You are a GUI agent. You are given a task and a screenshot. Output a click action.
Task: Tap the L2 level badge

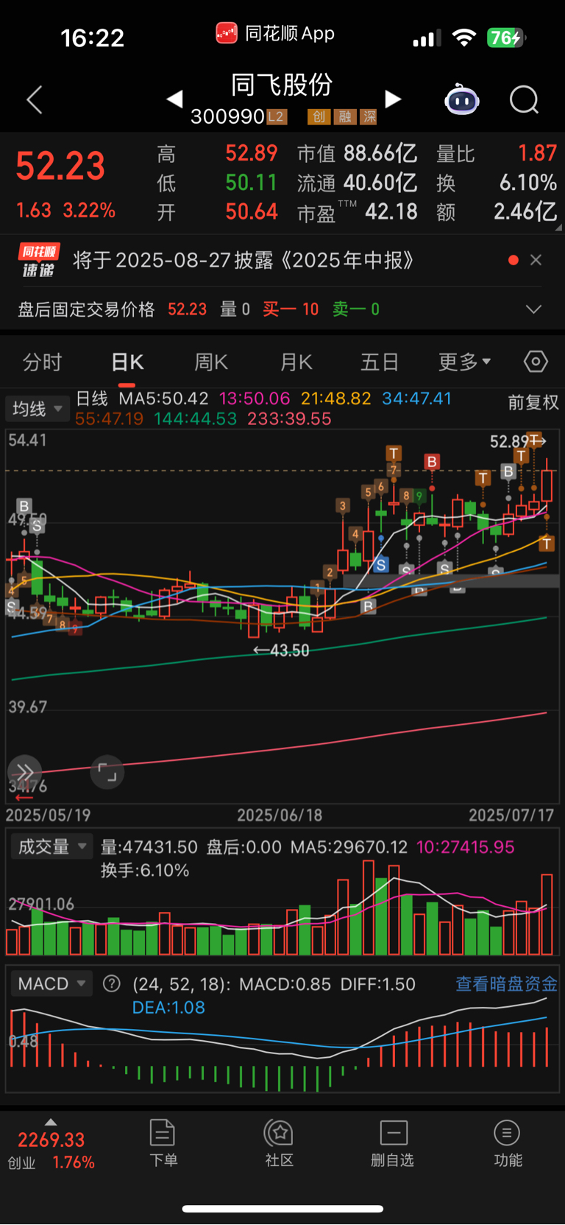(276, 116)
